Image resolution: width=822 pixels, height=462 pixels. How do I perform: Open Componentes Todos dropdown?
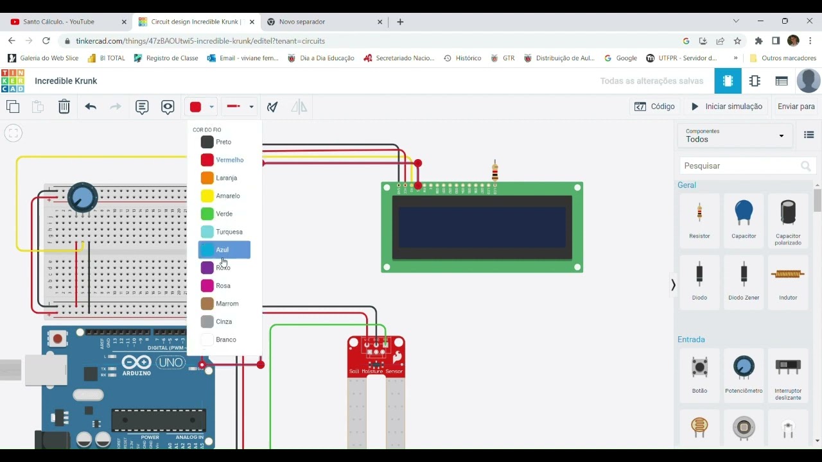(735, 135)
